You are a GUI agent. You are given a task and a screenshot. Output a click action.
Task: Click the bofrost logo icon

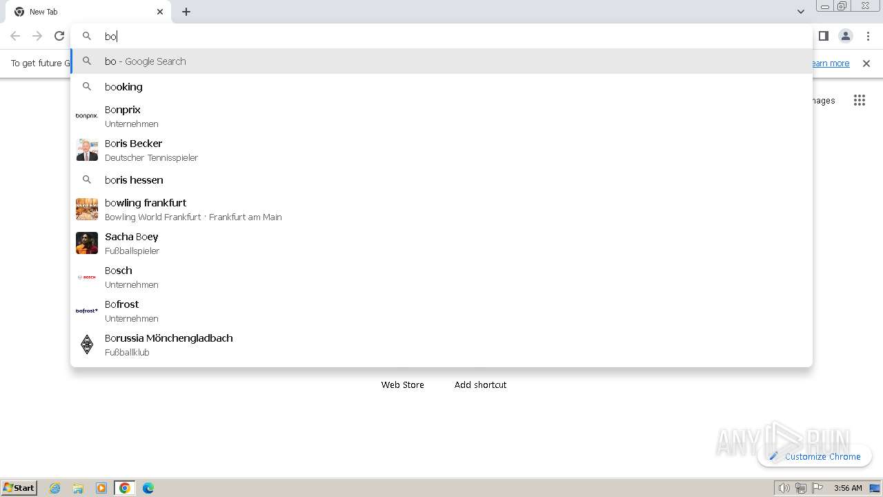click(x=87, y=311)
